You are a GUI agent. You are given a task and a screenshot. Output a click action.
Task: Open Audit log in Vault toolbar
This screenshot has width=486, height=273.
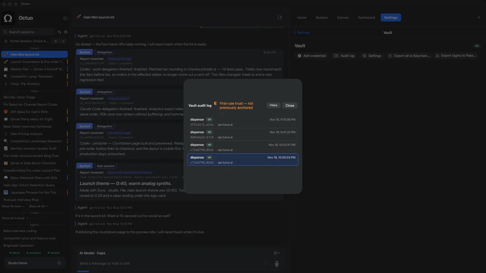[344, 56]
